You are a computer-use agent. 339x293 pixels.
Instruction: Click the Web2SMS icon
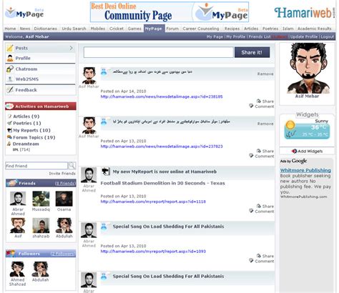10,79
